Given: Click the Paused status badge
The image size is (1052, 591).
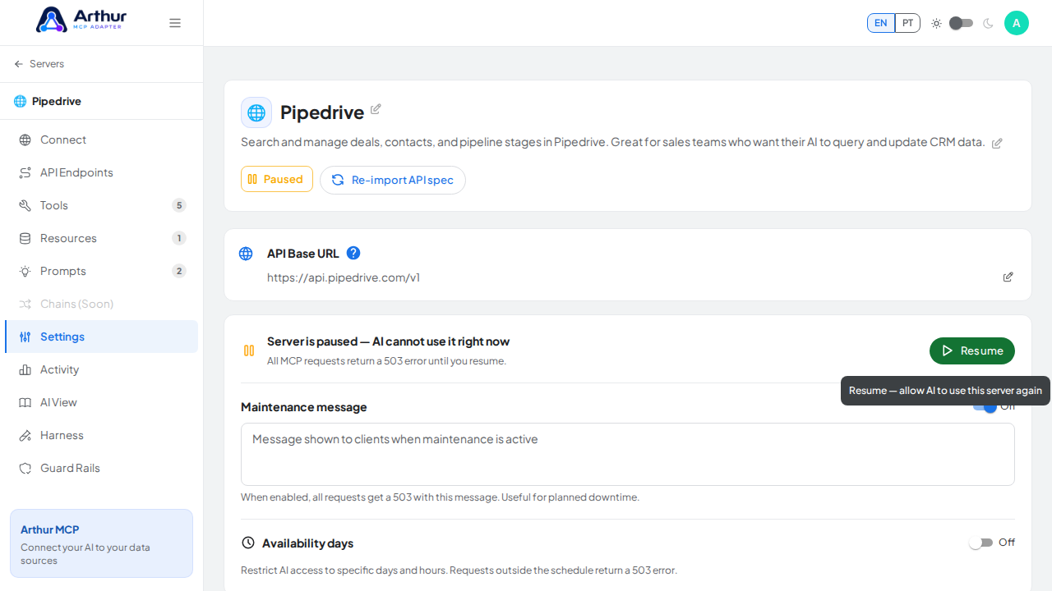Looking at the screenshot, I should pos(277,179).
